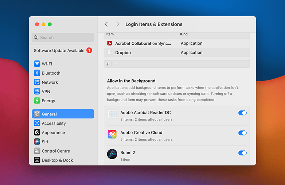The height and width of the screenshot is (185, 285).
Task: Click the Bluetooth sidebar icon
Action: (x=37, y=73)
